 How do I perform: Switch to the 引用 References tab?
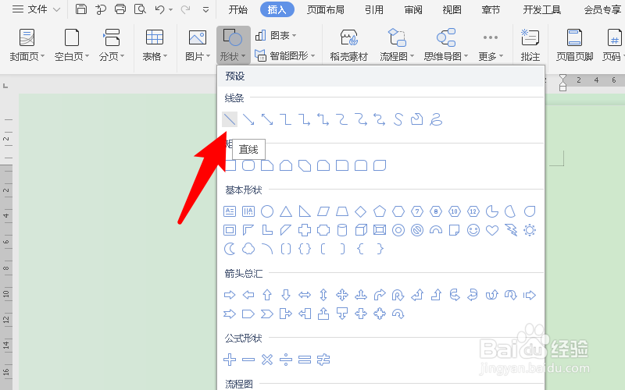(374, 9)
